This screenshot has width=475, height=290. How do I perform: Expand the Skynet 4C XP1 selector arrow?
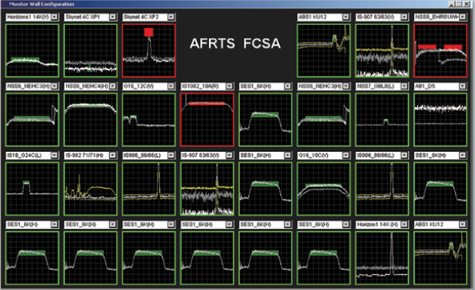pyautogui.click(x=113, y=17)
